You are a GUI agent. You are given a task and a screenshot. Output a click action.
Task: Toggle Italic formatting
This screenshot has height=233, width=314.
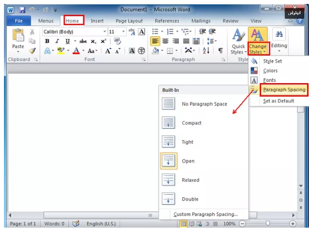[57, 41]
